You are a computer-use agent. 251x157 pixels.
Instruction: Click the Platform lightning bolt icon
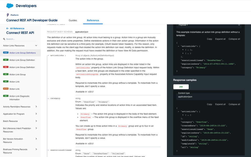[x=8, y=15]
